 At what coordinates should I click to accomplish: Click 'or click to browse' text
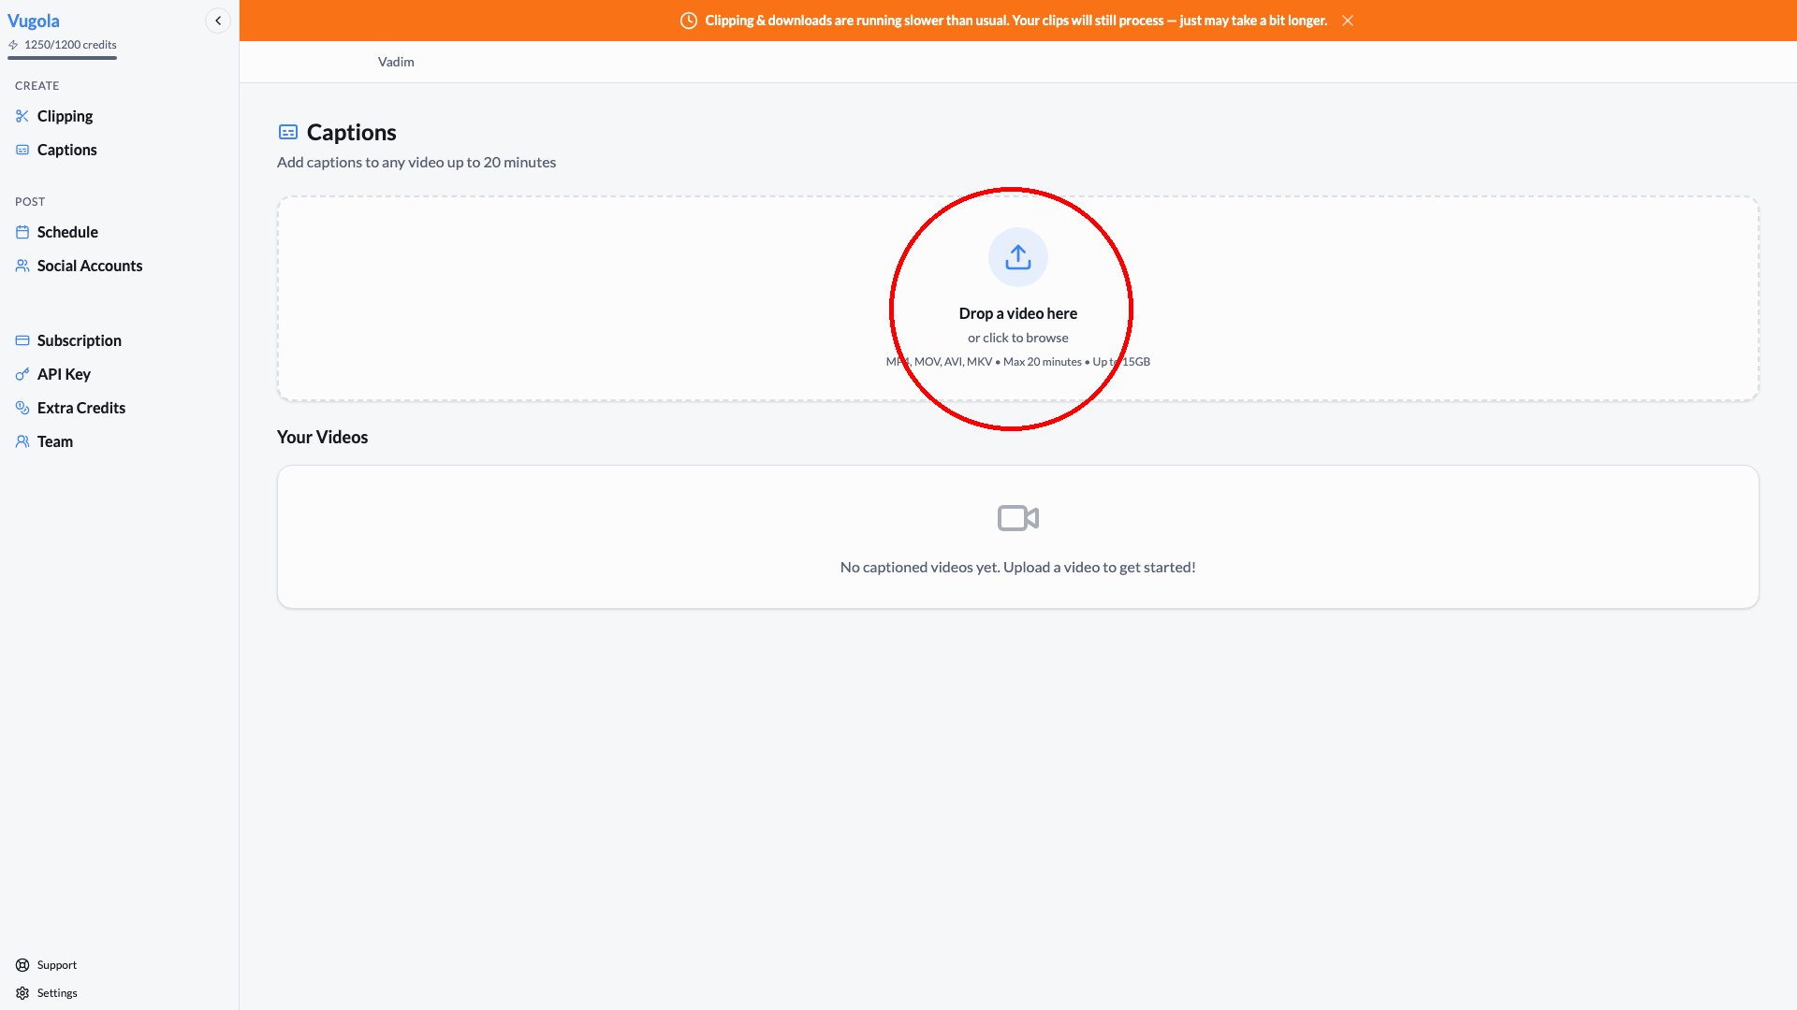click(x=1017, y=338)
